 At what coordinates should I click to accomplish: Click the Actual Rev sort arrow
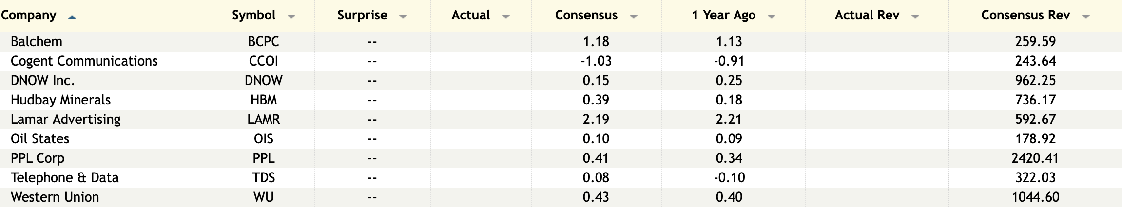915,17
